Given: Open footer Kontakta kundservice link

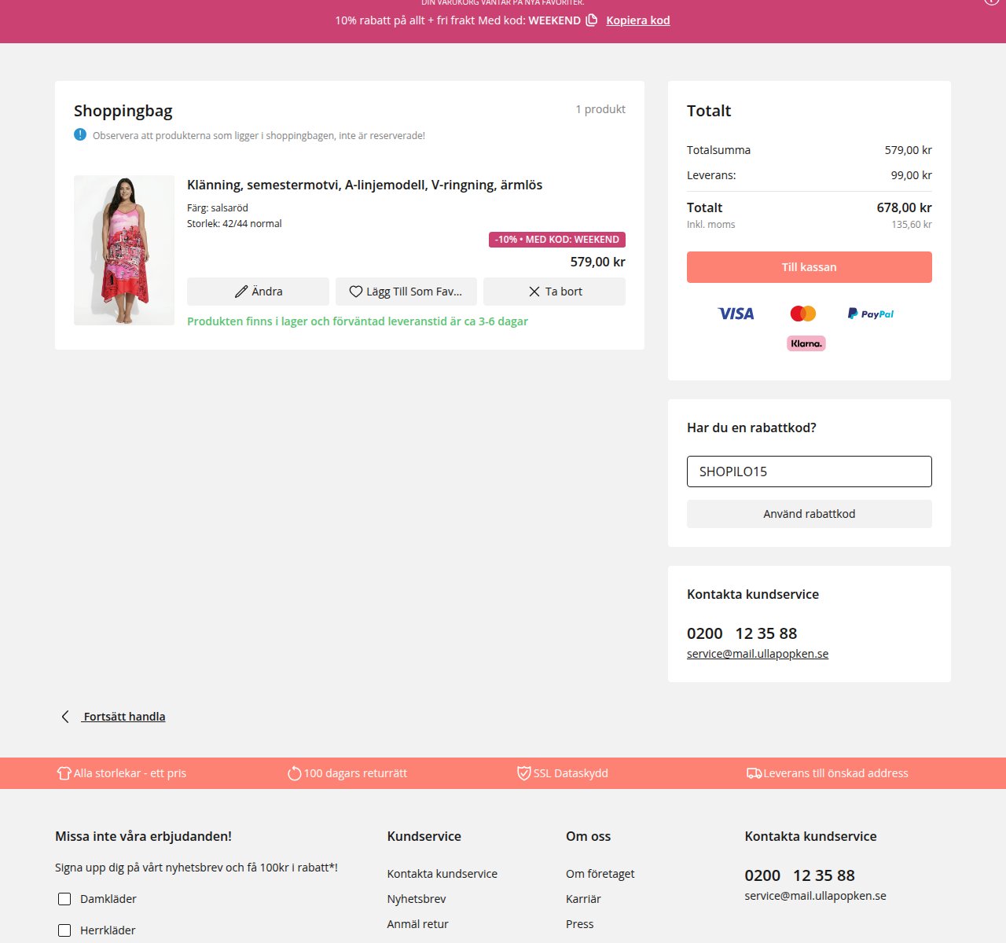Looking at the screenshot, I should (x=442, y=874).
